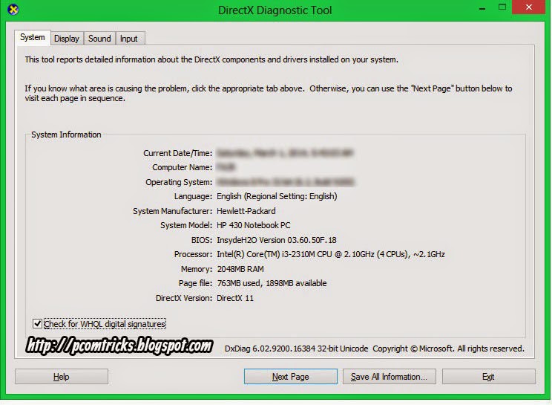Click the Help button
This screenshot has width=552, height=405.
[62, 377]
